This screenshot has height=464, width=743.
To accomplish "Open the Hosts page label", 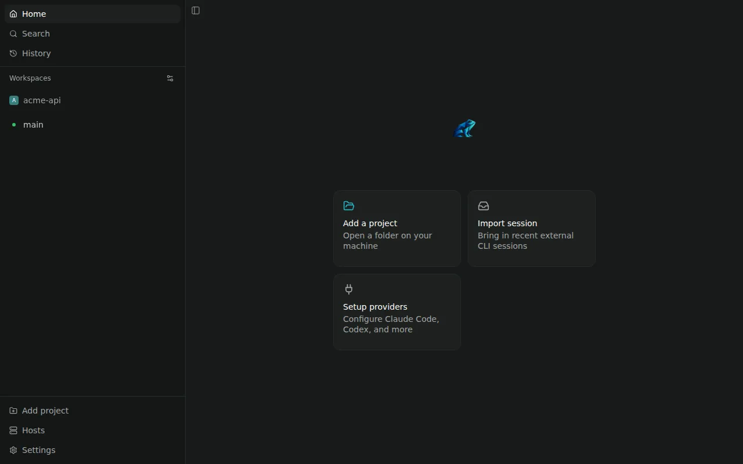I will click(33, 430).
